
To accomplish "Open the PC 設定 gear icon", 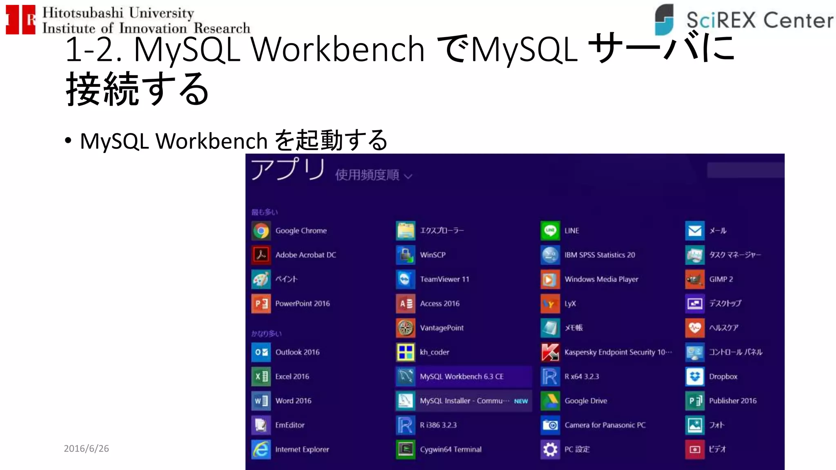I will pos(550,450).
